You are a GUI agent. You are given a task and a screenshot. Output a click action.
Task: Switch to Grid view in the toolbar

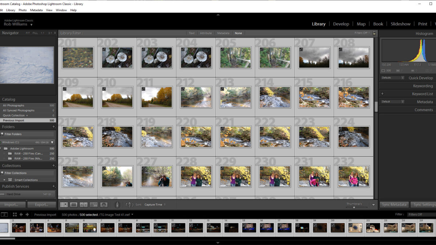tap(64, 205)
